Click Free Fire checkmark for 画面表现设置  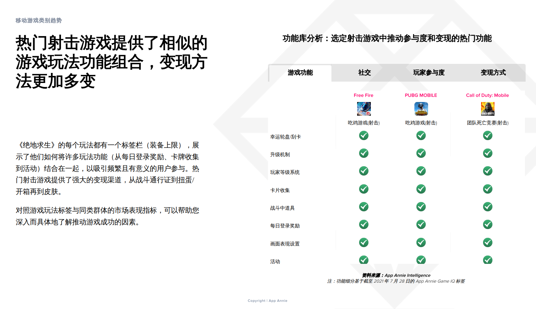364,242
